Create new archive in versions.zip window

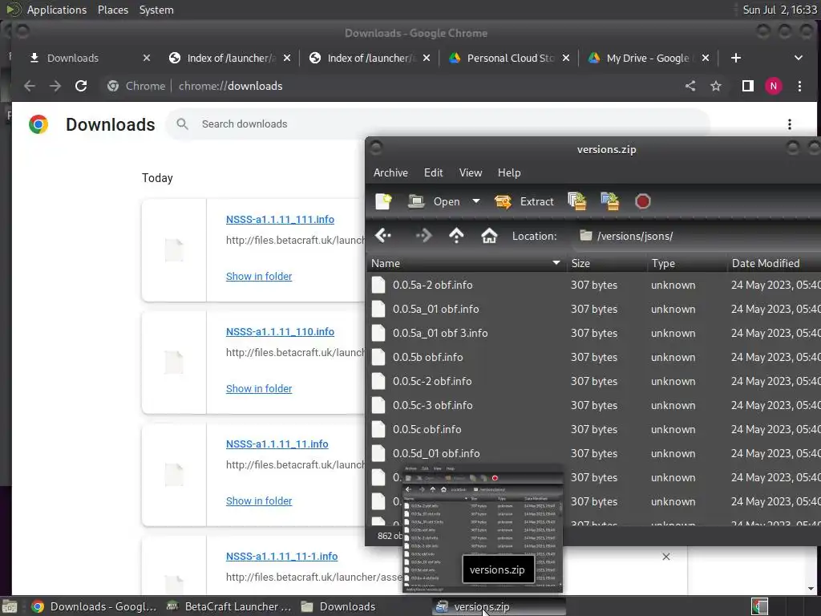point(383,201)
